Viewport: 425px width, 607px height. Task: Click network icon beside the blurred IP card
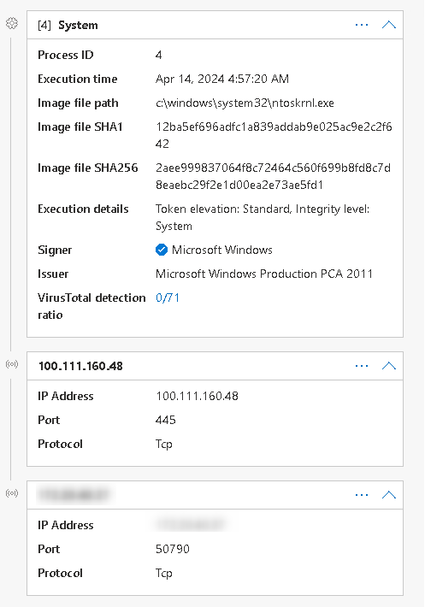(x=12, y=493)
